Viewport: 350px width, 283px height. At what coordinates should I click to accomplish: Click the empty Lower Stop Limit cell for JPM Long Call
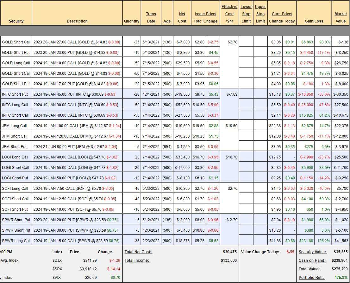pyautogui.click(x=246, y=126)
